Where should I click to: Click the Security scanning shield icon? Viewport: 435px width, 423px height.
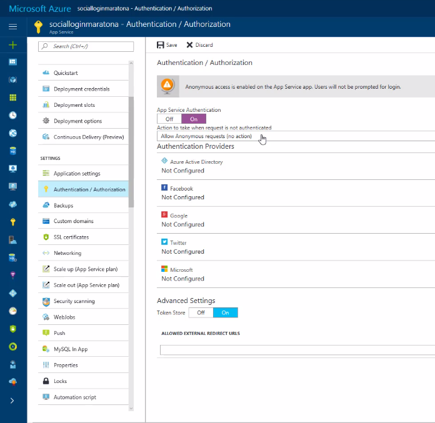coord(46,302)
